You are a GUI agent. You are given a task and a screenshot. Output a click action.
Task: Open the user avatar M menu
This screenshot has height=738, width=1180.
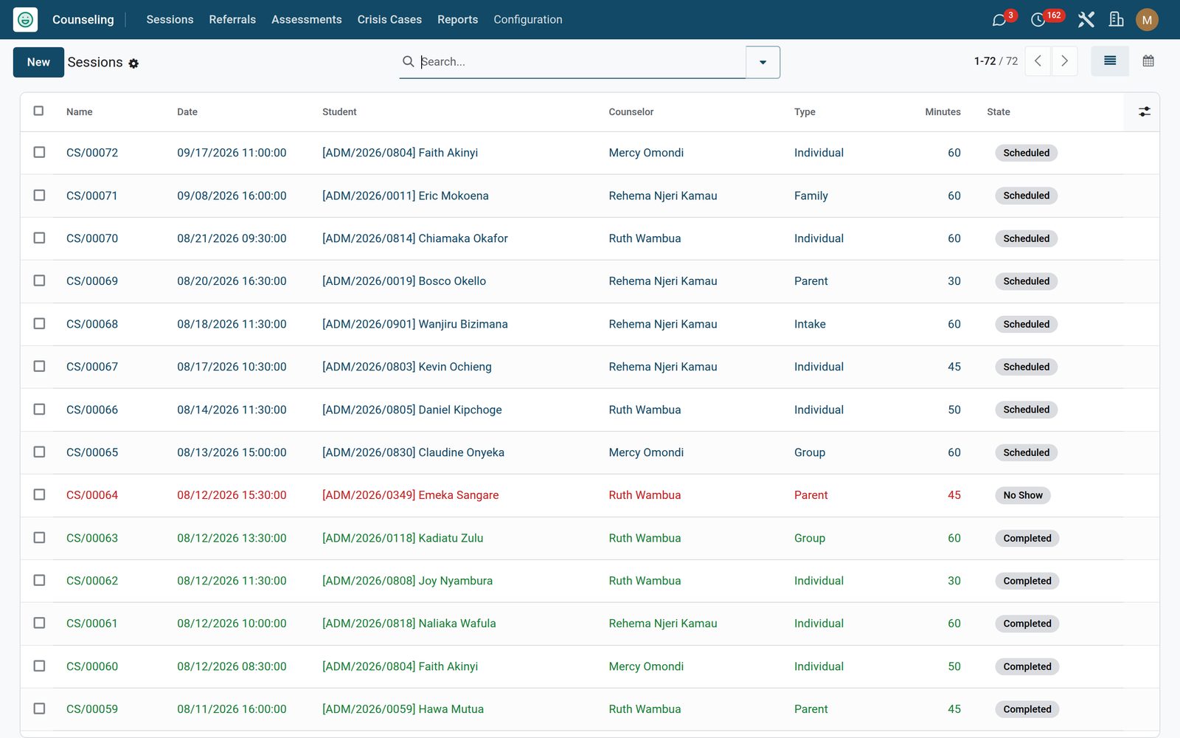(1147, 20)
